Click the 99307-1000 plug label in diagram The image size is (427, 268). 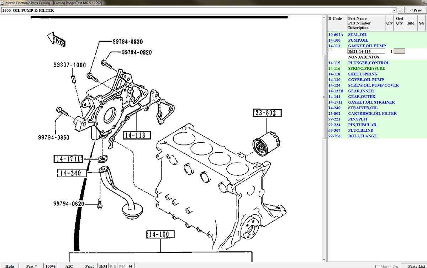[x=70, y=65]
